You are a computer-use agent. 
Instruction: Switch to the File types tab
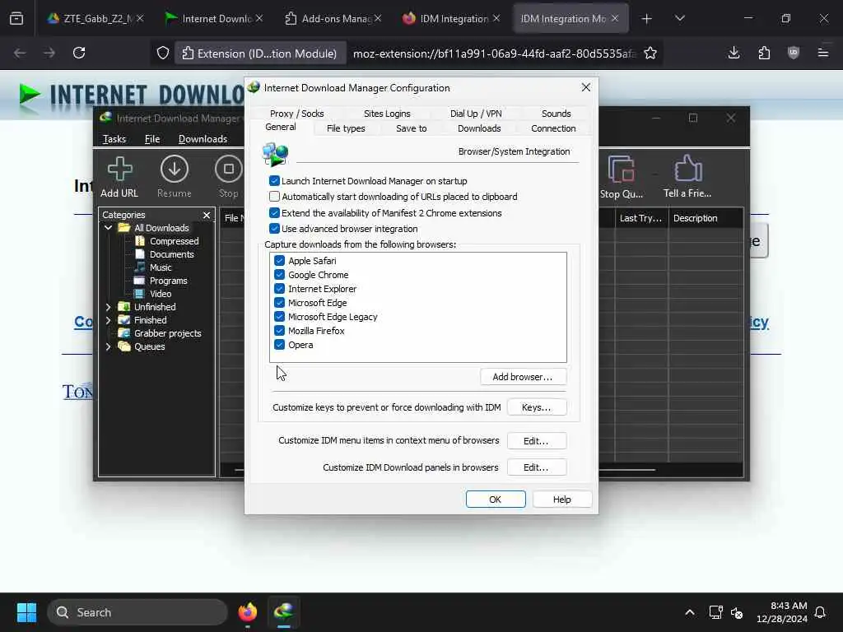pos(346,128)
